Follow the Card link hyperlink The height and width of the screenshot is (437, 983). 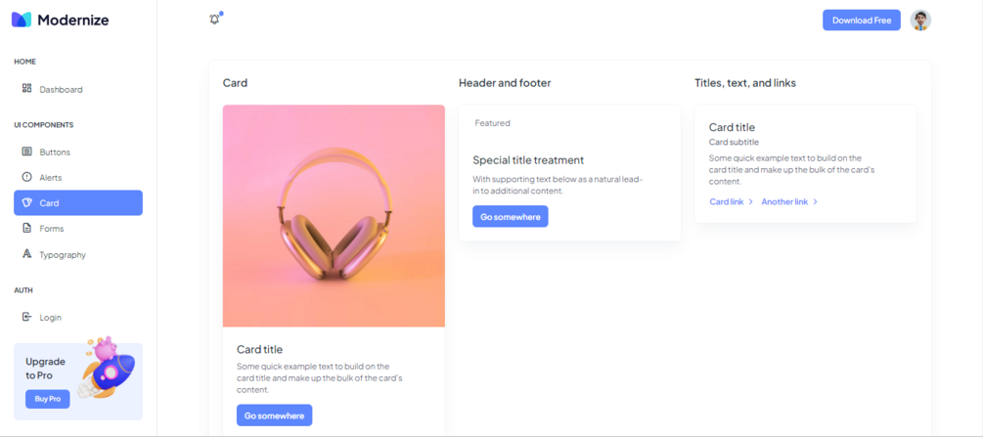(731, 202)
